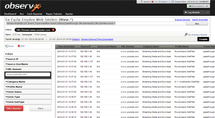Click the Excel export icon
The image size is (215, 118).
tap(6, 46)
